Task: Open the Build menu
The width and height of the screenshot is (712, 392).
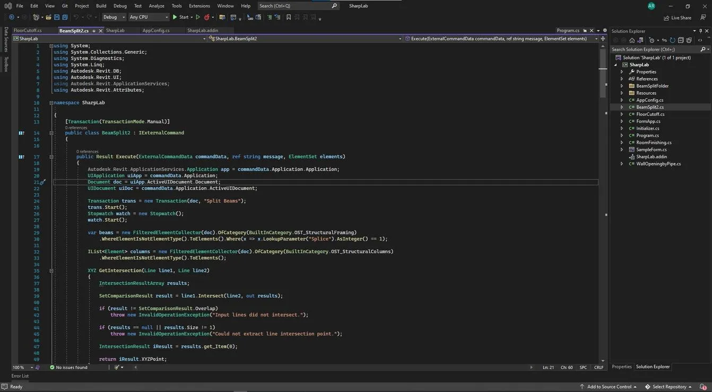Action: pyautogui.click(x=101, y=6)
